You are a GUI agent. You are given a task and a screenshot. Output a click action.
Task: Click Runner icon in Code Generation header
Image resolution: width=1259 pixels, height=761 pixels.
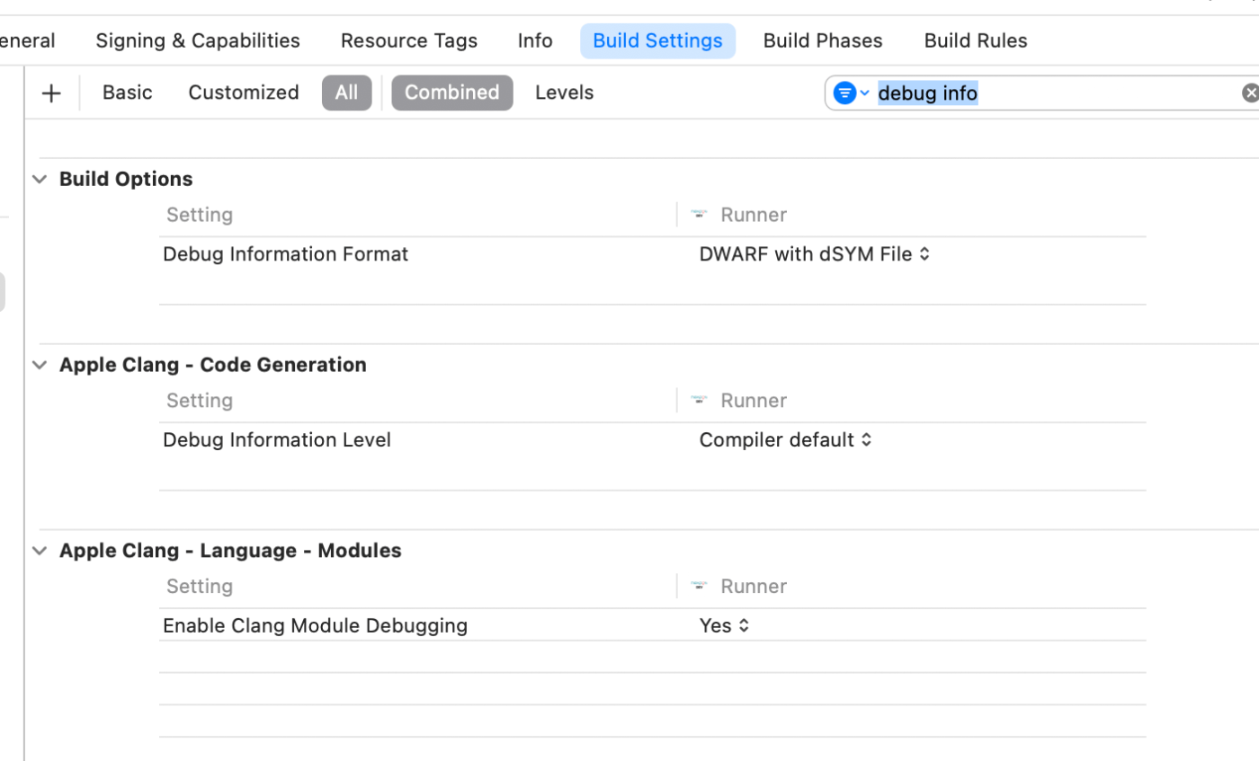pos(699,401)
